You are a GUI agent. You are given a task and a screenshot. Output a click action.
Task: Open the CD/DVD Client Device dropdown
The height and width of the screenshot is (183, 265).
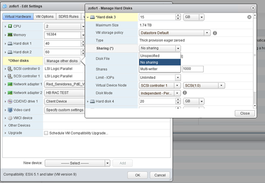64,101
